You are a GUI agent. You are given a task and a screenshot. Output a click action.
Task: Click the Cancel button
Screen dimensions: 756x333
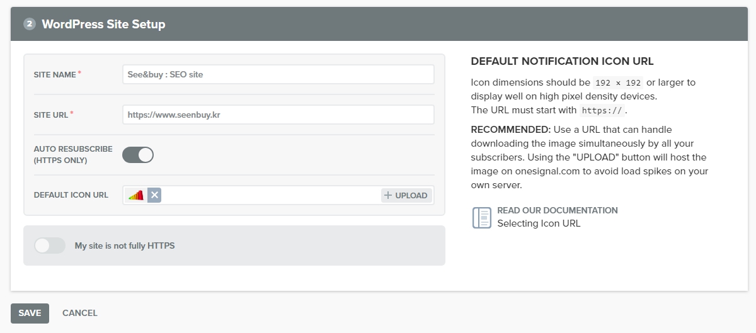pyautogui.click(x=80, y=313)
